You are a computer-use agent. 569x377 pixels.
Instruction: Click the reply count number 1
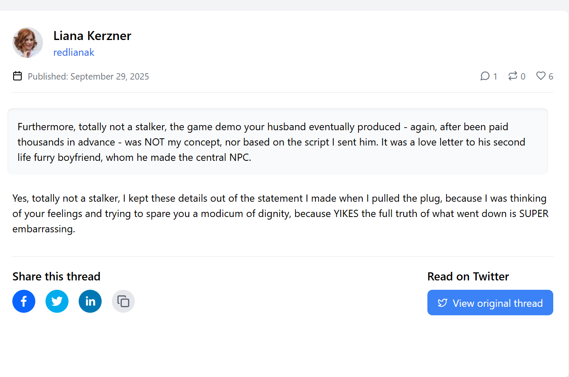(x=495, y=77)
